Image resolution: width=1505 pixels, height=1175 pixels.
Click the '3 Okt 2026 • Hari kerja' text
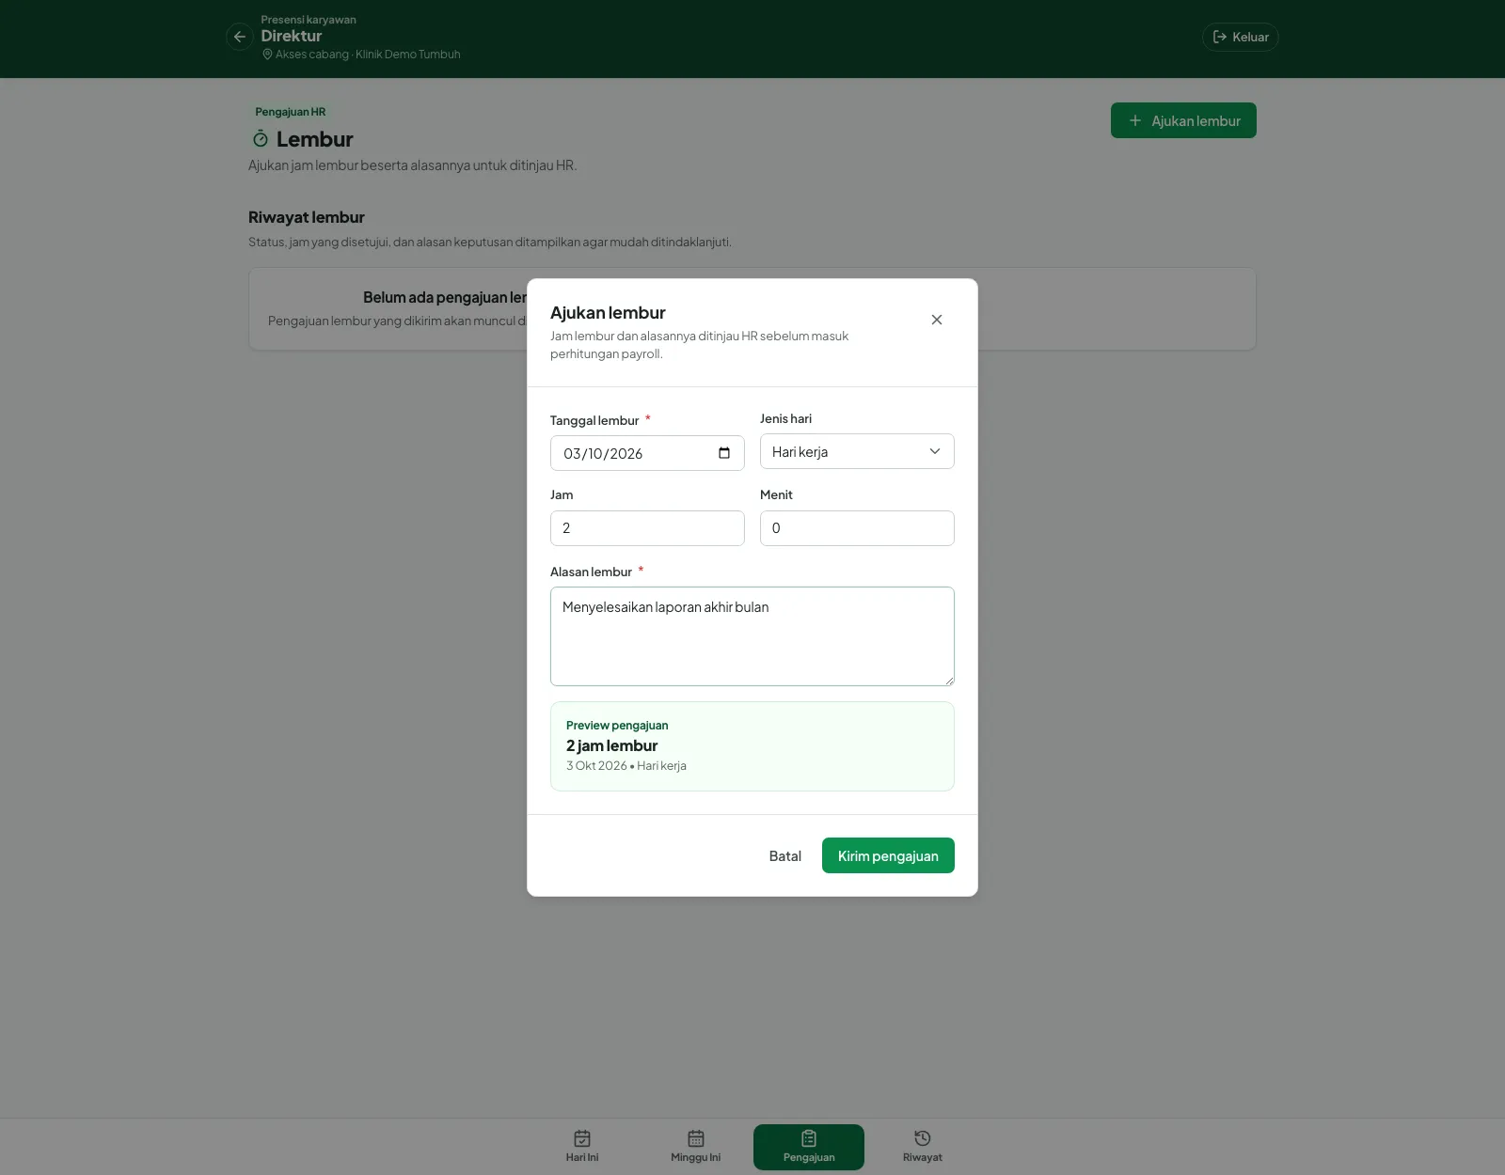[x=626, y=766]
